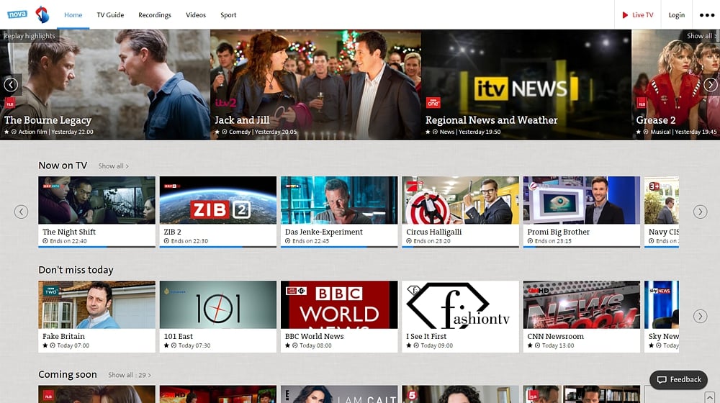Open the fashiontv I See It First thumbnail

coord(461,305)
